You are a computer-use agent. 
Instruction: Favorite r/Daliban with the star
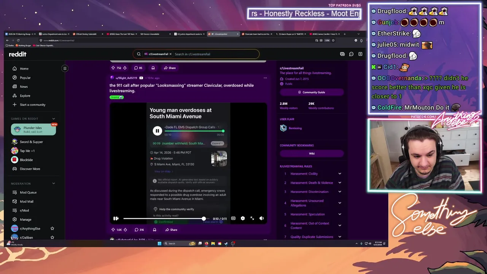[52, 237]
